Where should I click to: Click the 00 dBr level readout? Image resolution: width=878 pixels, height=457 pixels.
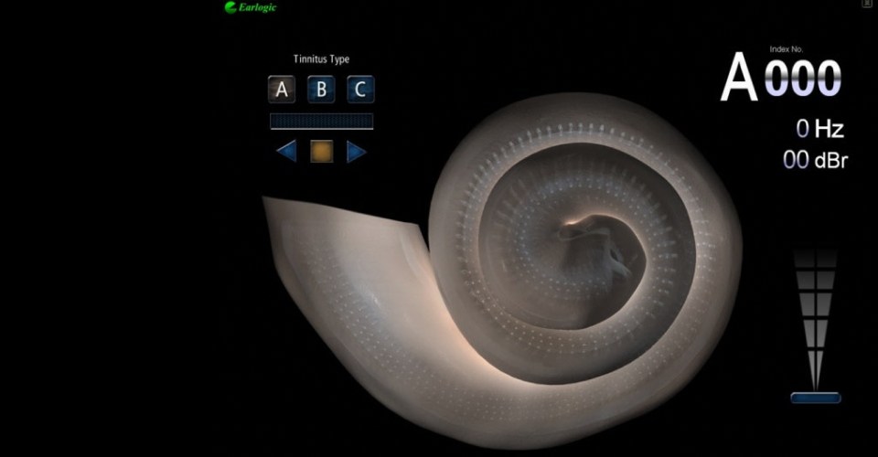(815, 160)
